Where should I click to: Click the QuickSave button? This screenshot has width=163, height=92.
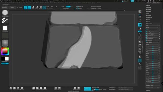coord(118,1)
